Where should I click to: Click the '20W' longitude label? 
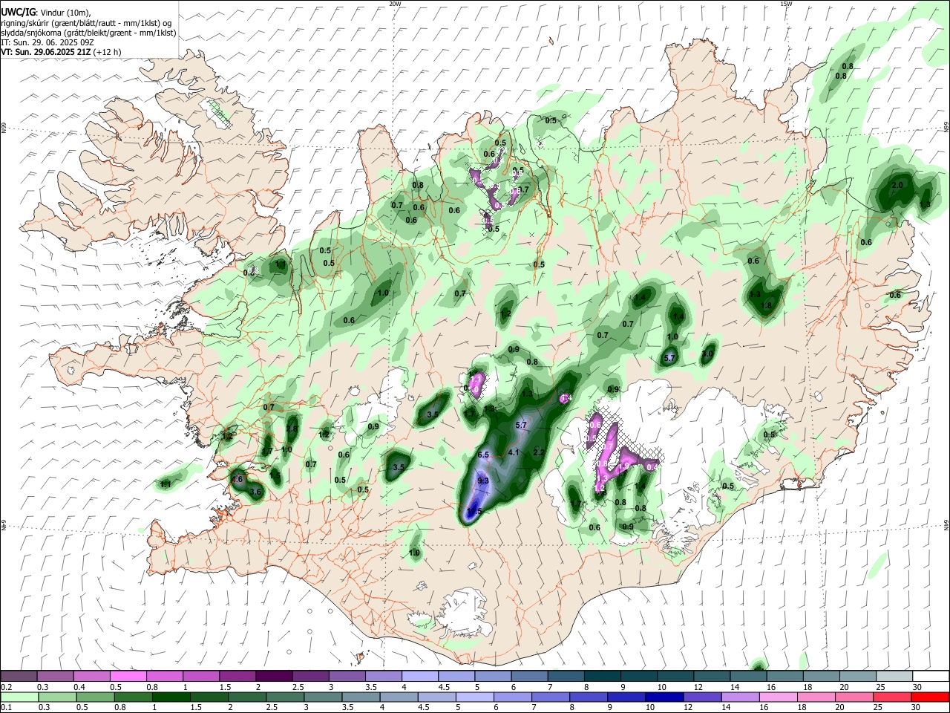click(395, 4)
